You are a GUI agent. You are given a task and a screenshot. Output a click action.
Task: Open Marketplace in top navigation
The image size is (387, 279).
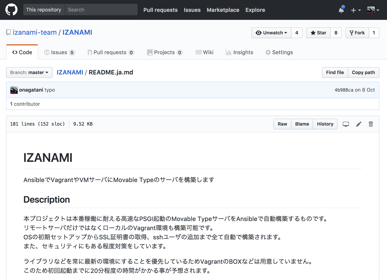coord(223,10)
